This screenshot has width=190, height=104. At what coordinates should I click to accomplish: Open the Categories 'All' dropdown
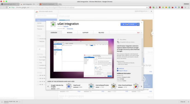point(42,49)
